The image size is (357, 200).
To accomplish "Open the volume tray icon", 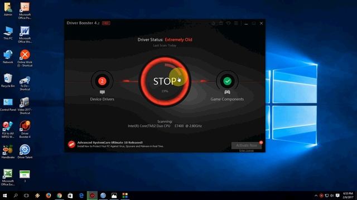I will (332, 196).
